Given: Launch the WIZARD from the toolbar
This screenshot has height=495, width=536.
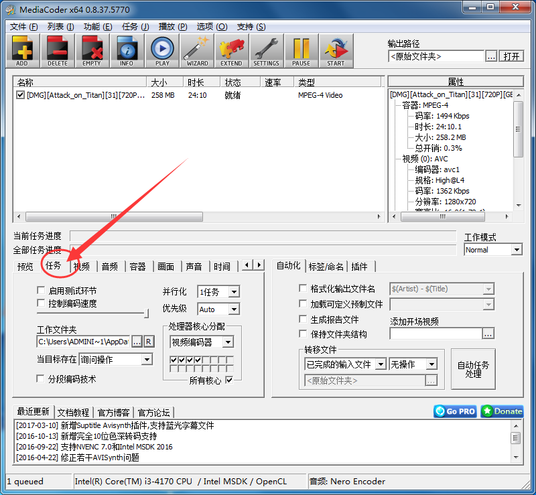Looking at the screenshot, I should click(x=196, y=50).
